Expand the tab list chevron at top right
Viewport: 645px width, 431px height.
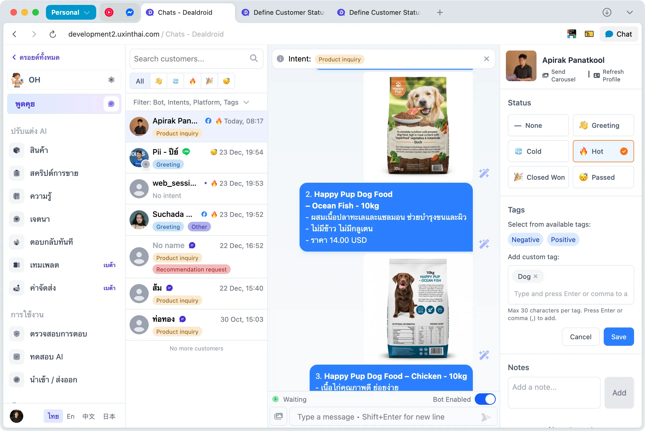coord(630,12)
